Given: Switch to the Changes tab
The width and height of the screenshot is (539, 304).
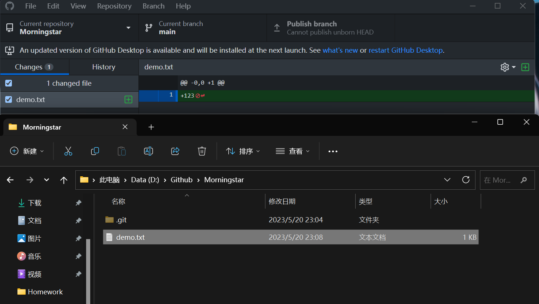Looking at the screenshot, I should point(35,67).
